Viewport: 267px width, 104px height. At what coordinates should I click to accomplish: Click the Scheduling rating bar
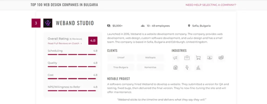point(72,54)
